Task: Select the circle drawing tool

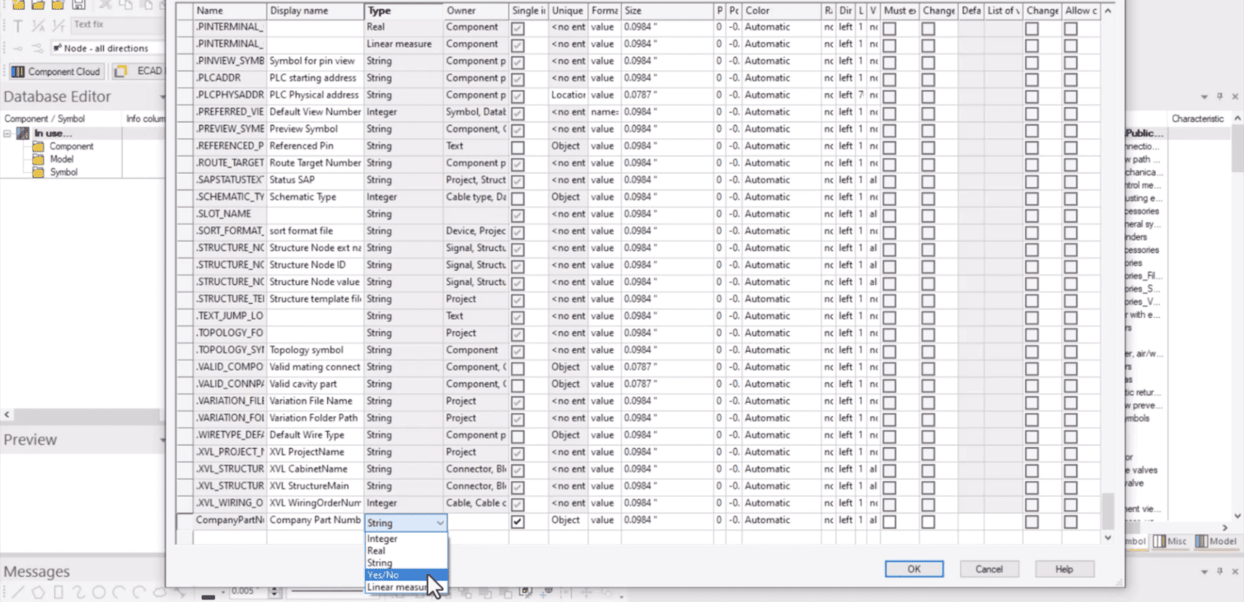Action: 99,591
